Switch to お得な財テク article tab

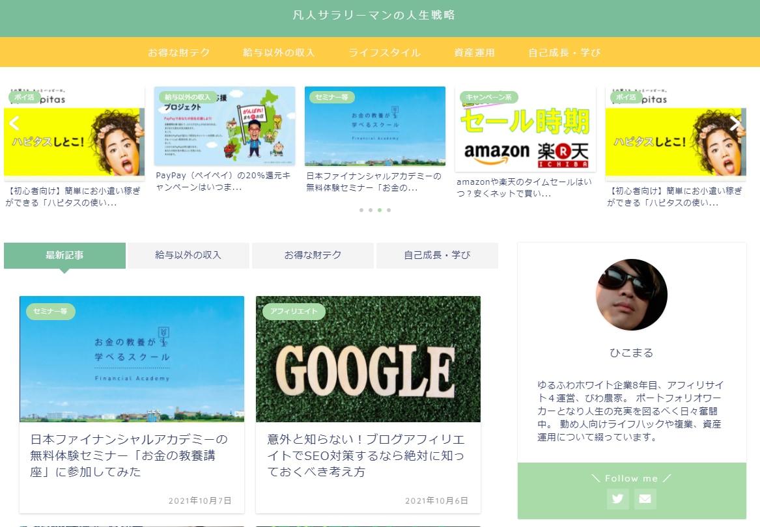click(x=313, y=255)
